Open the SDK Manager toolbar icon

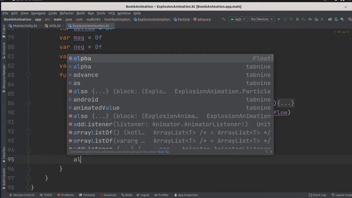(x=342, y=20)
